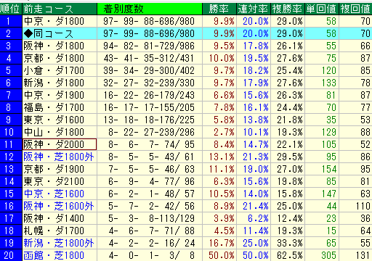This screenshot has height=261, width=372.
Task: Click the record 16- 22- 26-179/243
Action: tap(150, 95)
